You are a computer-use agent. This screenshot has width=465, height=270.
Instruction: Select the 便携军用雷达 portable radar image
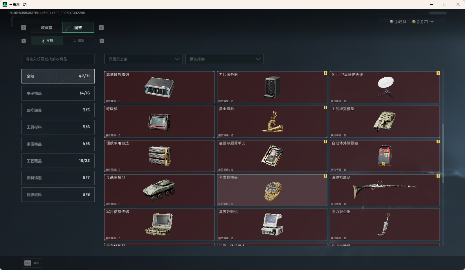(x=159, y=156)
